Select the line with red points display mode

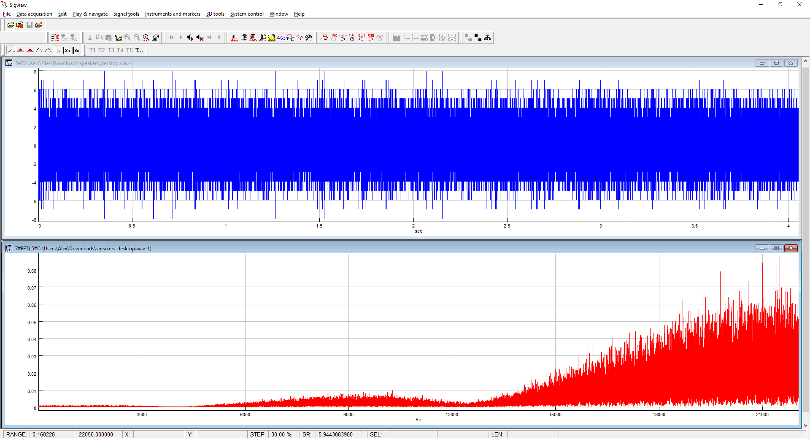click(48, 50)
